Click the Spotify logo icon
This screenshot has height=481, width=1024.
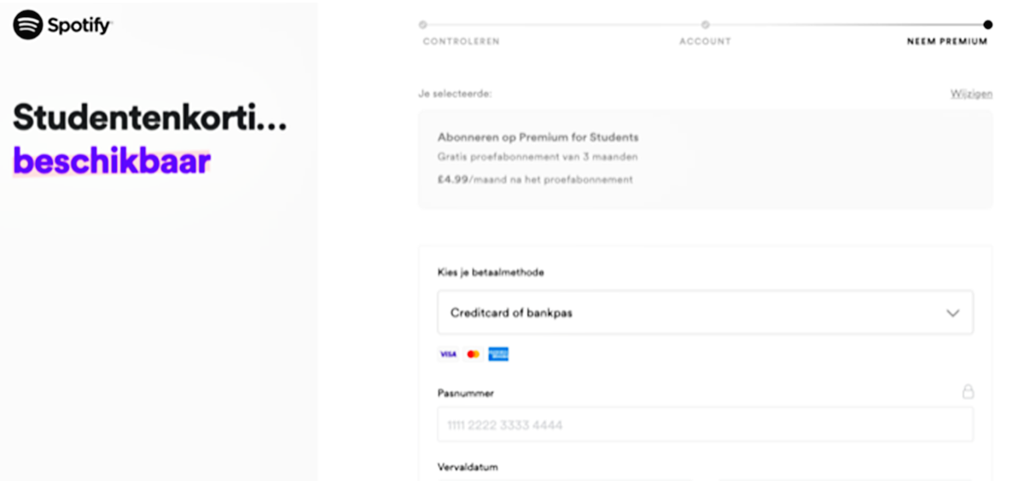[x=28, y=25]
